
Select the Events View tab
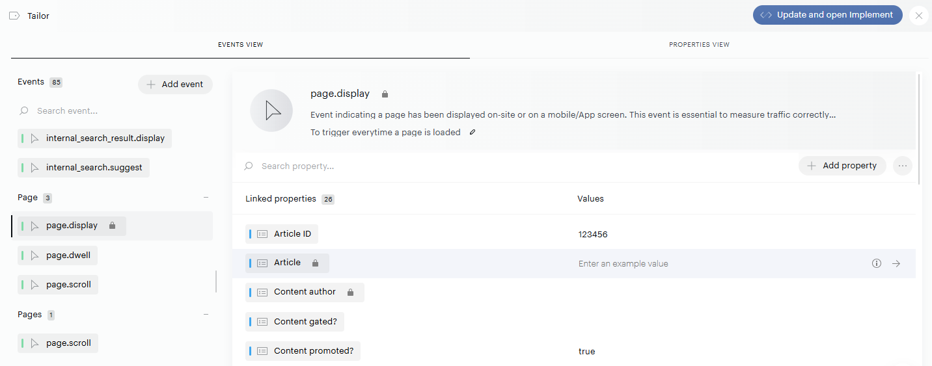tap(240, 45)
